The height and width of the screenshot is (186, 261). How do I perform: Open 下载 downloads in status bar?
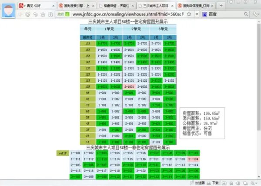click(x=213, y=183)
